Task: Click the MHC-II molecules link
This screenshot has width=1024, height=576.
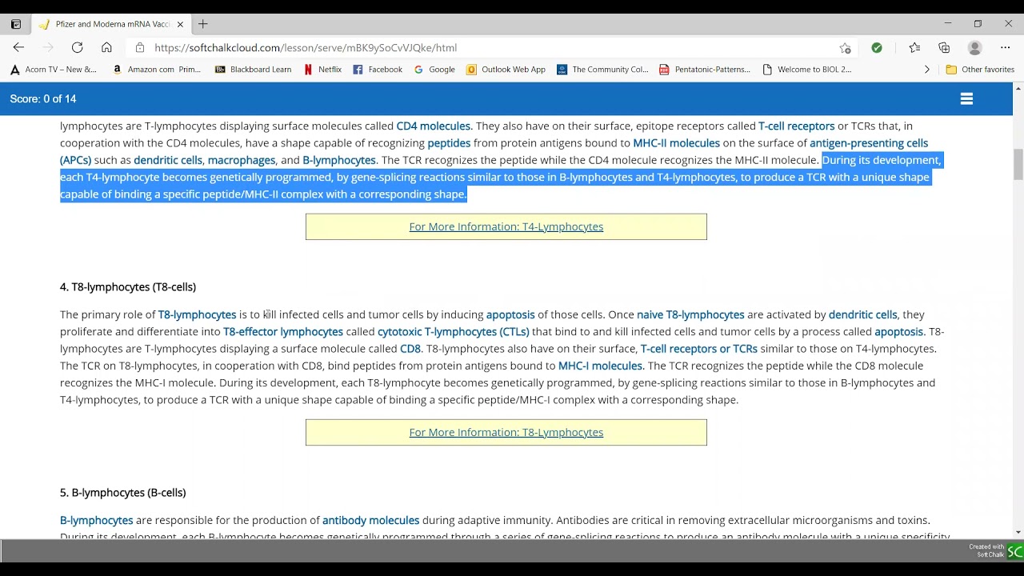Action: 677,143
